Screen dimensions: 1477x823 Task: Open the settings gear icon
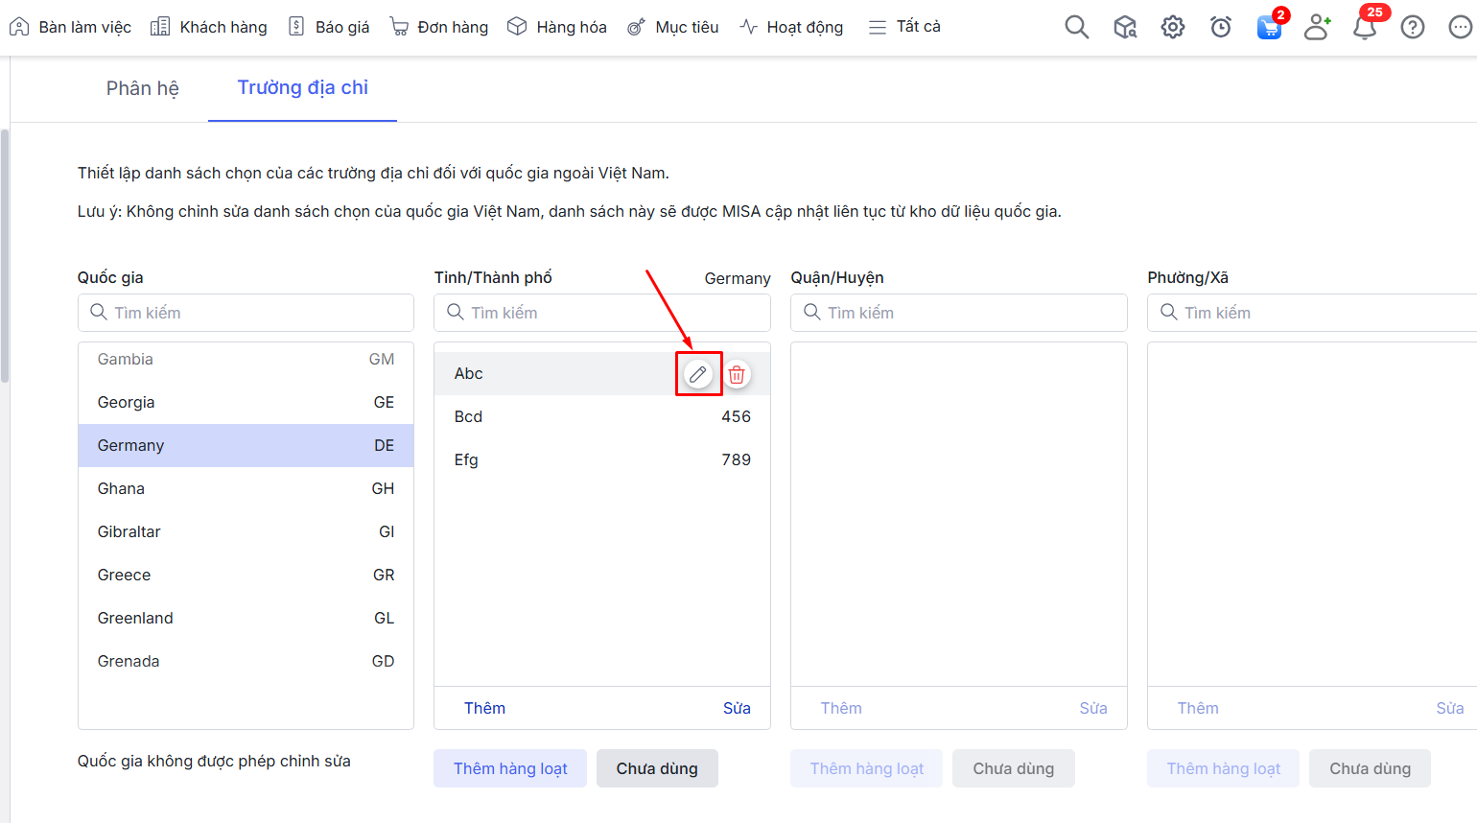[1172, 27]
